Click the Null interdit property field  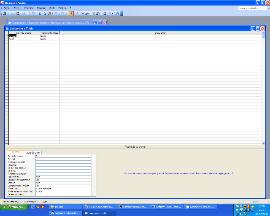pyautogui.click(x=63, y=177)
